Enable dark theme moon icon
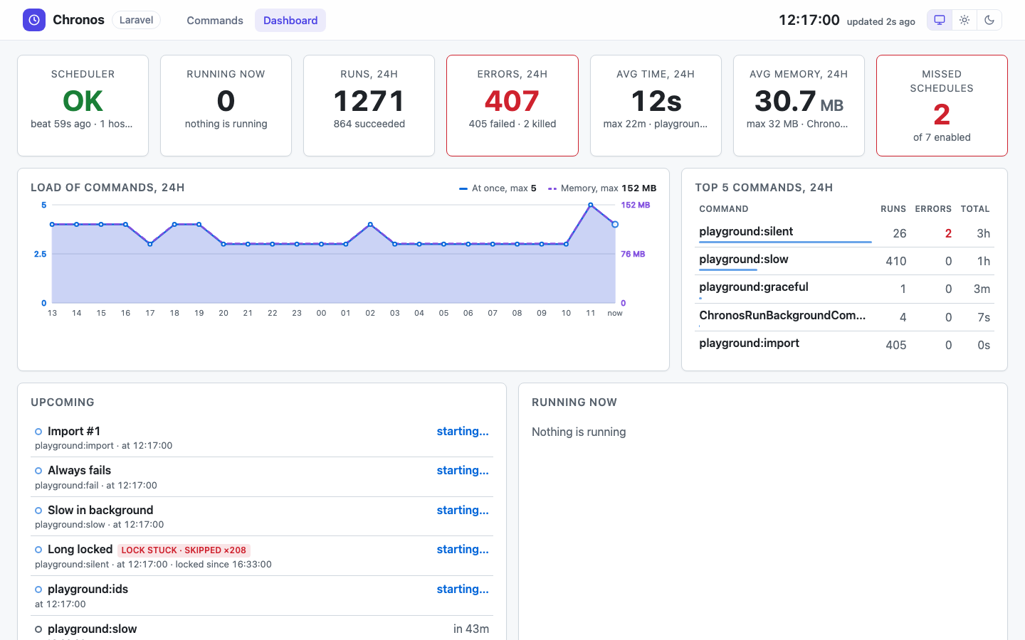Image resolution: width=1025 pixels, height=640 pixels. click(x=989, y=20)
